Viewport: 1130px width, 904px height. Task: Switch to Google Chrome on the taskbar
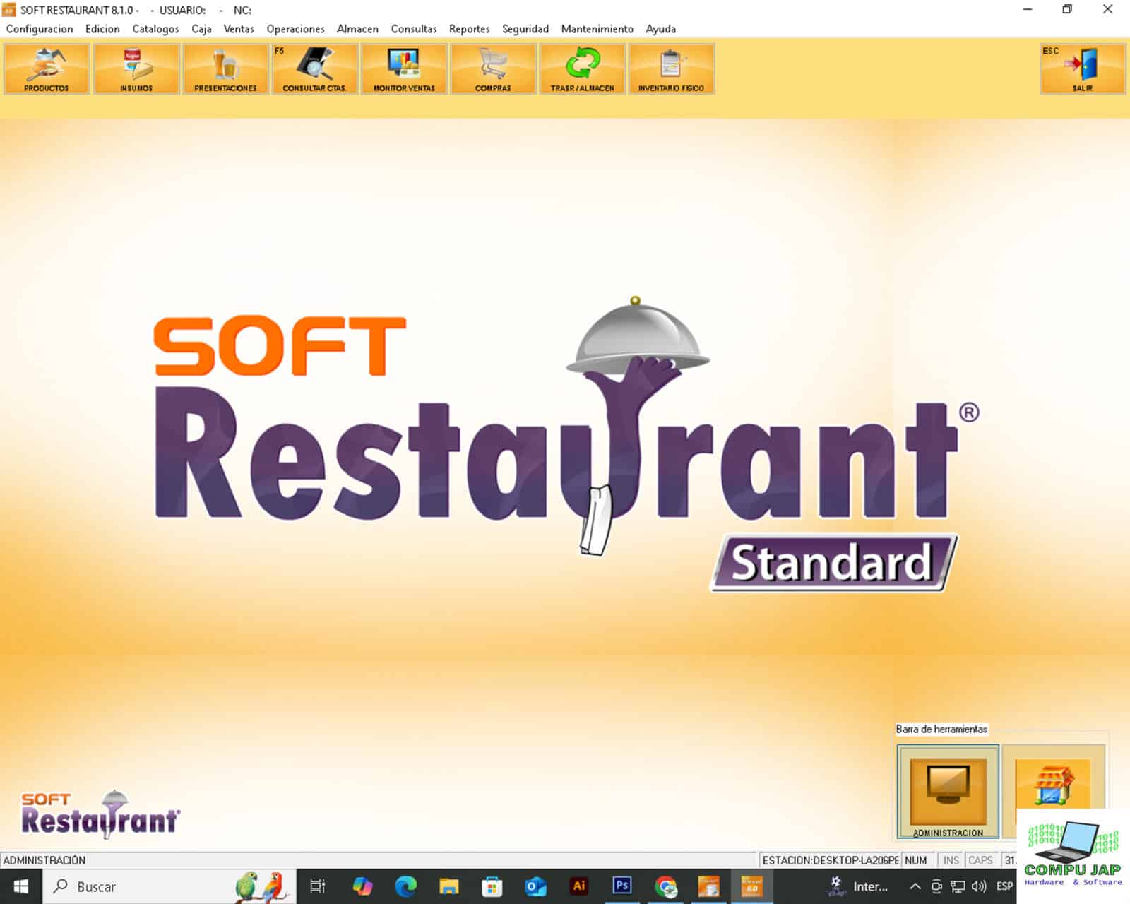pos(665,886)
